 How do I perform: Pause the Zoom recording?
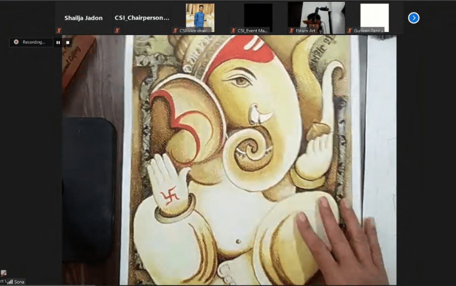[58, 43]
